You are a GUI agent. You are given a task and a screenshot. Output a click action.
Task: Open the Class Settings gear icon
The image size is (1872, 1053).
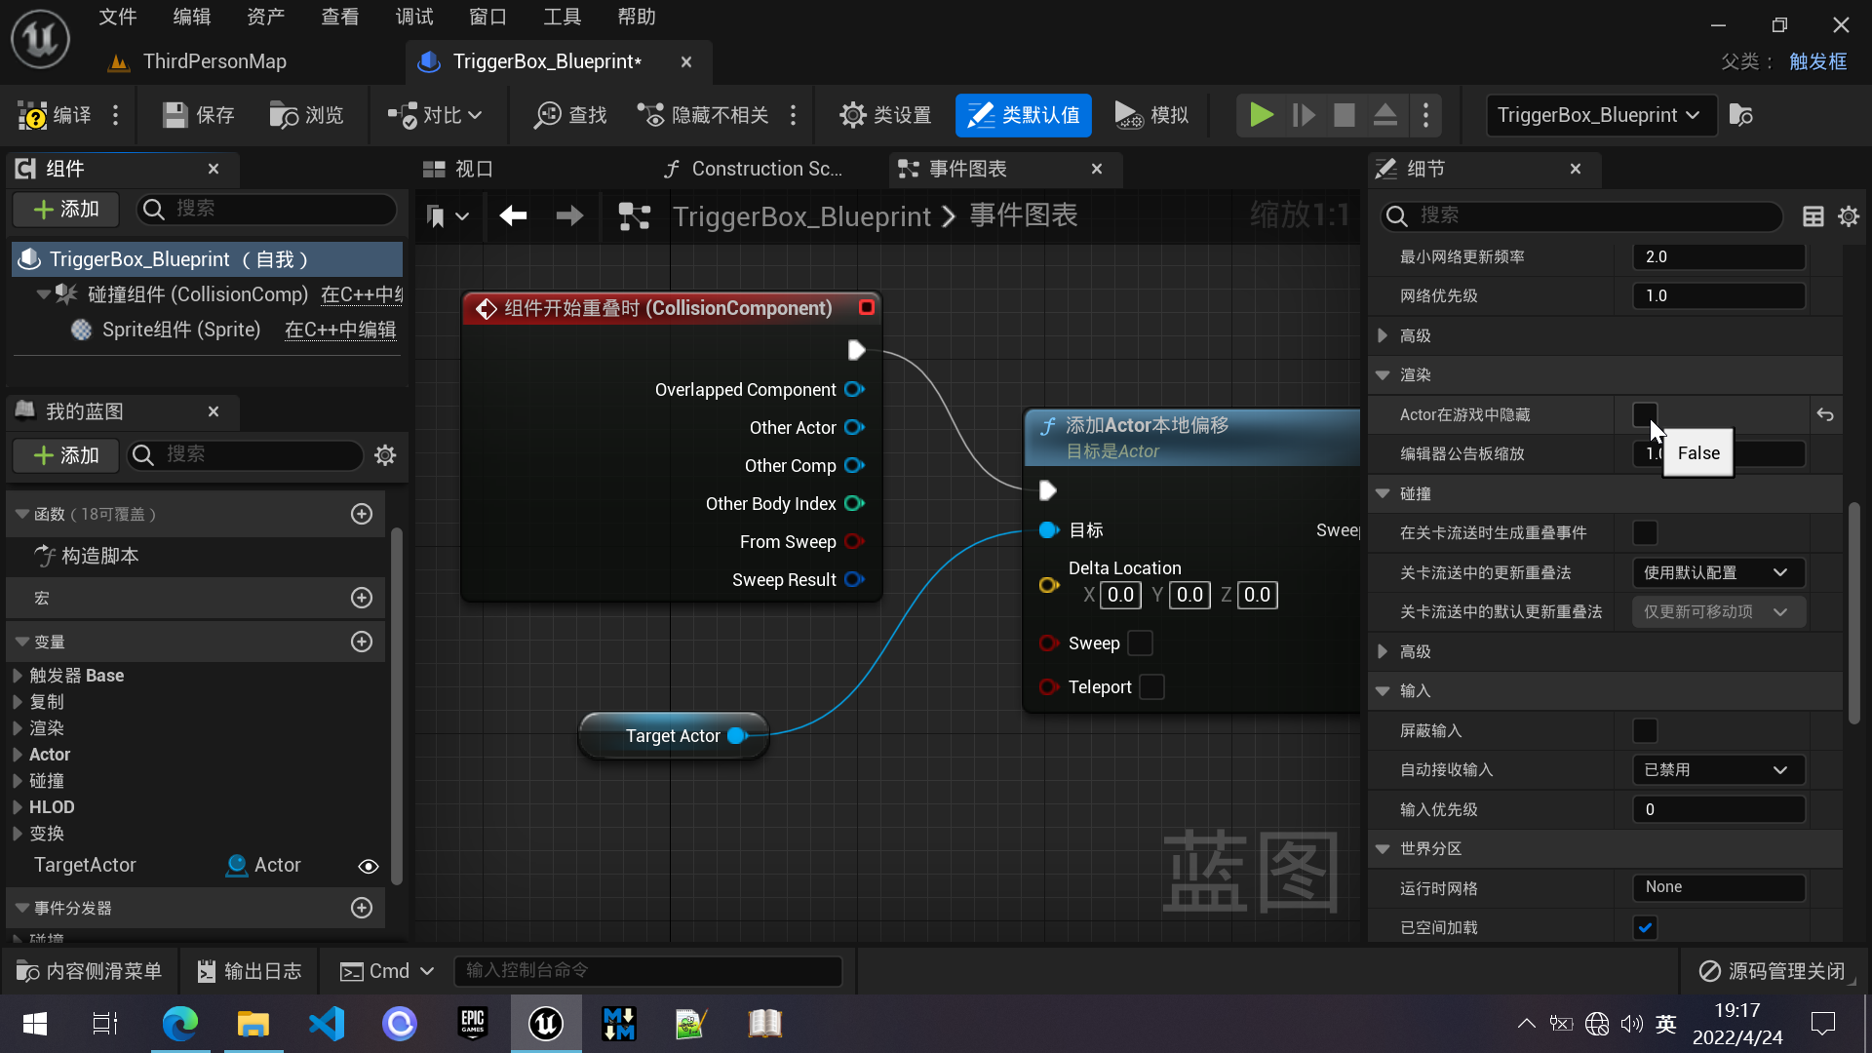coord(853,115)
